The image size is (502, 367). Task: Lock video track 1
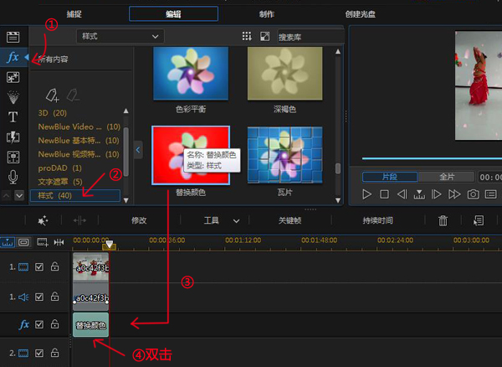[54, 266]
